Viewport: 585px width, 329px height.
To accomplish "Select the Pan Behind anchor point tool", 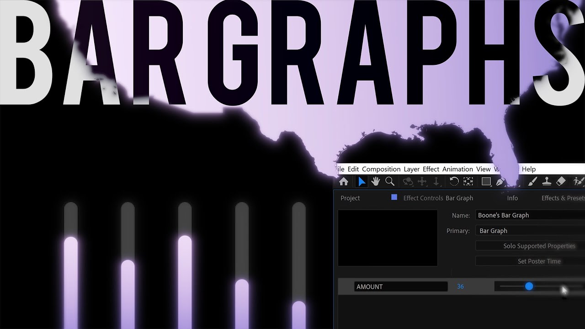I will pyautogui.click(x=468, y=182).
